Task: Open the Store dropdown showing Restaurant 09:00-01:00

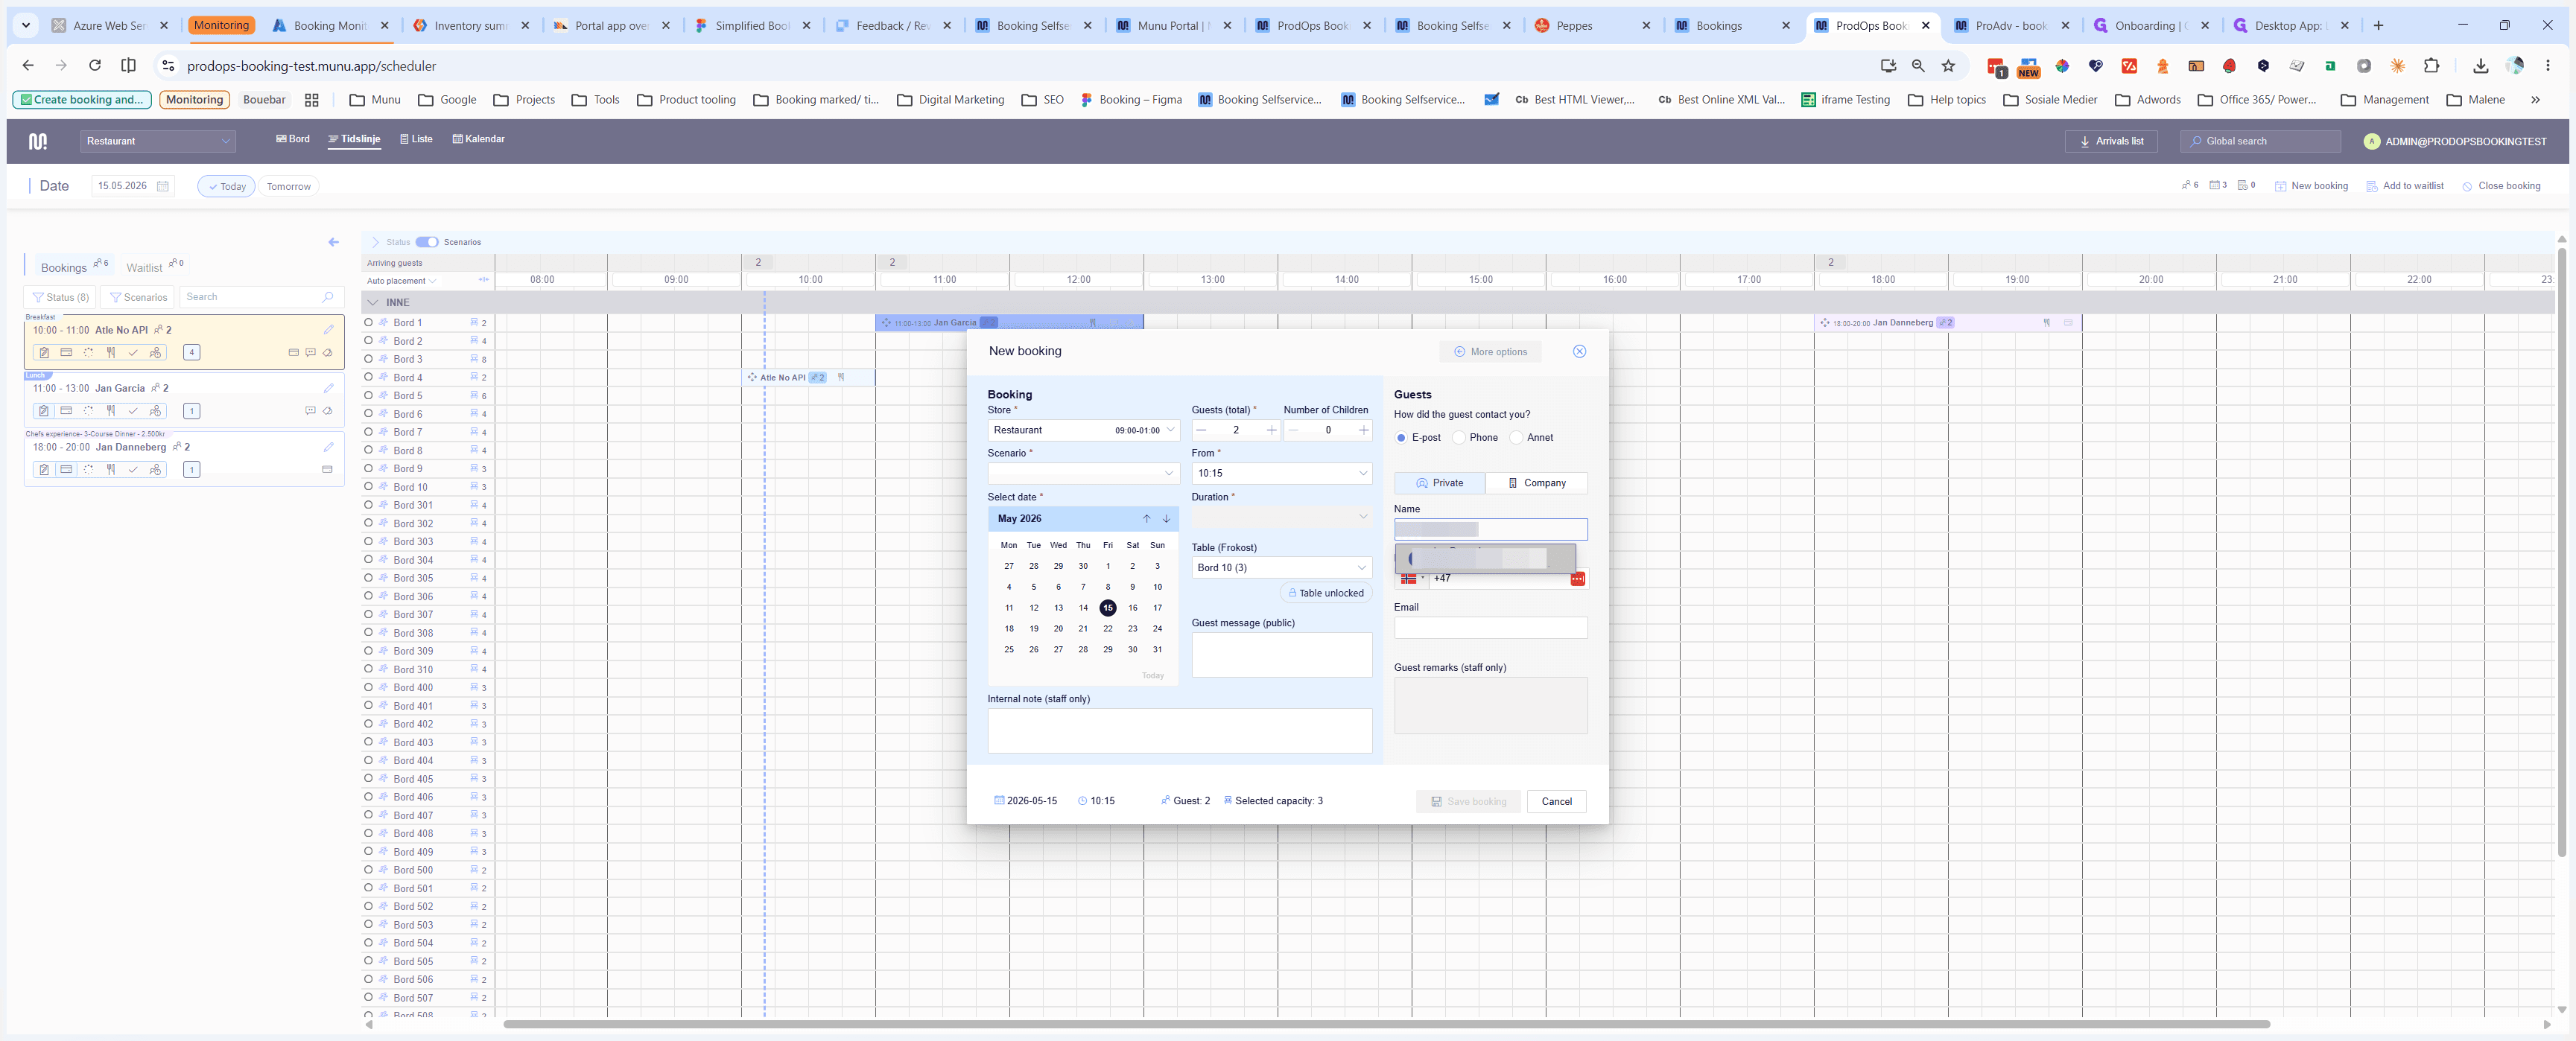Action: 1083,430
